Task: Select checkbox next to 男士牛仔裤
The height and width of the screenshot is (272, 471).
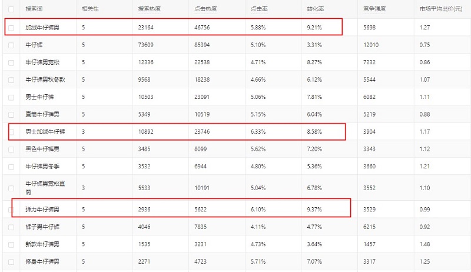Action: coord(11,97)
